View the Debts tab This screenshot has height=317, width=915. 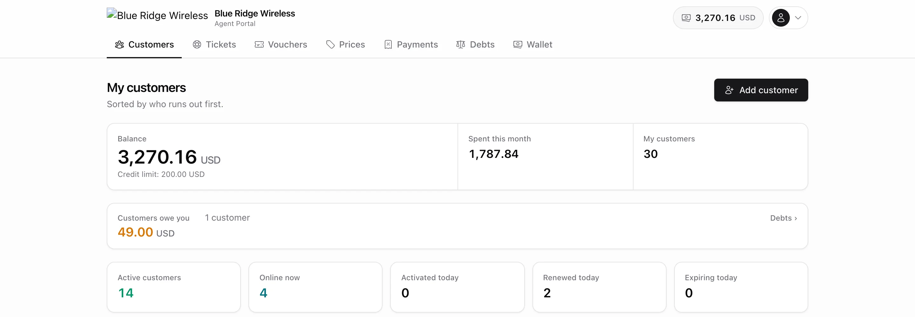point(475,45)
